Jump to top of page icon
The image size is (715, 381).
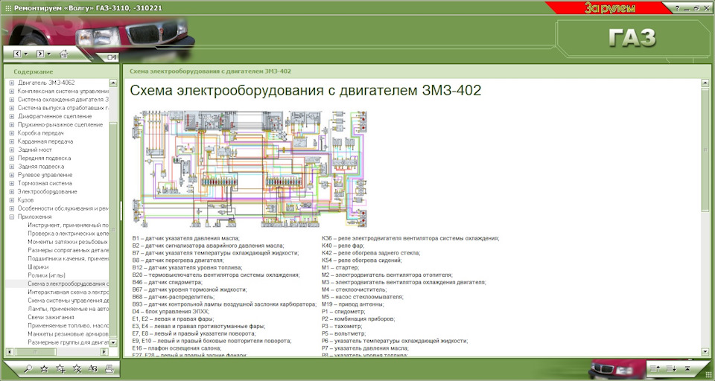pos(687,368)
